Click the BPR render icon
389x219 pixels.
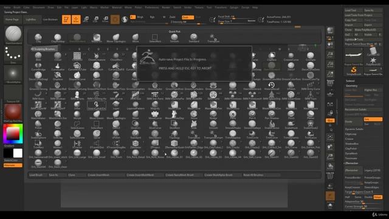point(330,30)
